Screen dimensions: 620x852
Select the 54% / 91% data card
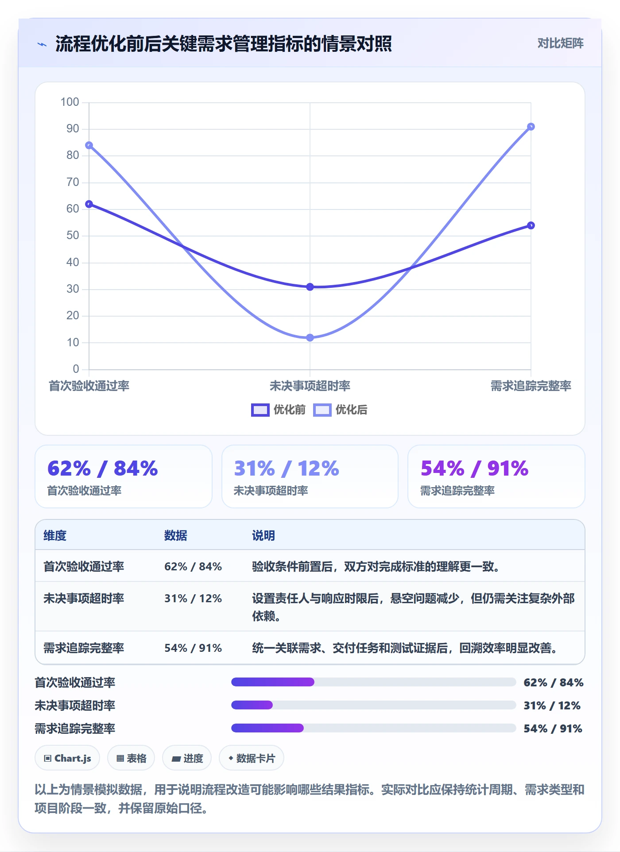(496, 476)
